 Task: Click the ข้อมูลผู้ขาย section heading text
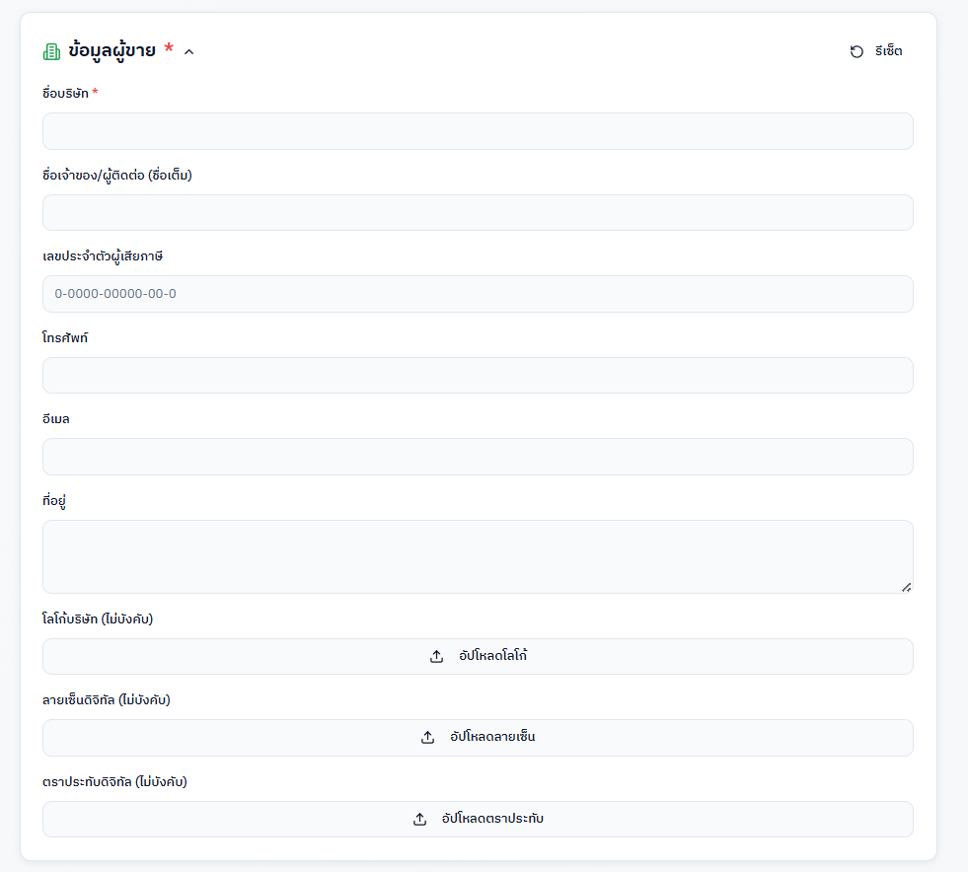(112, 50)
